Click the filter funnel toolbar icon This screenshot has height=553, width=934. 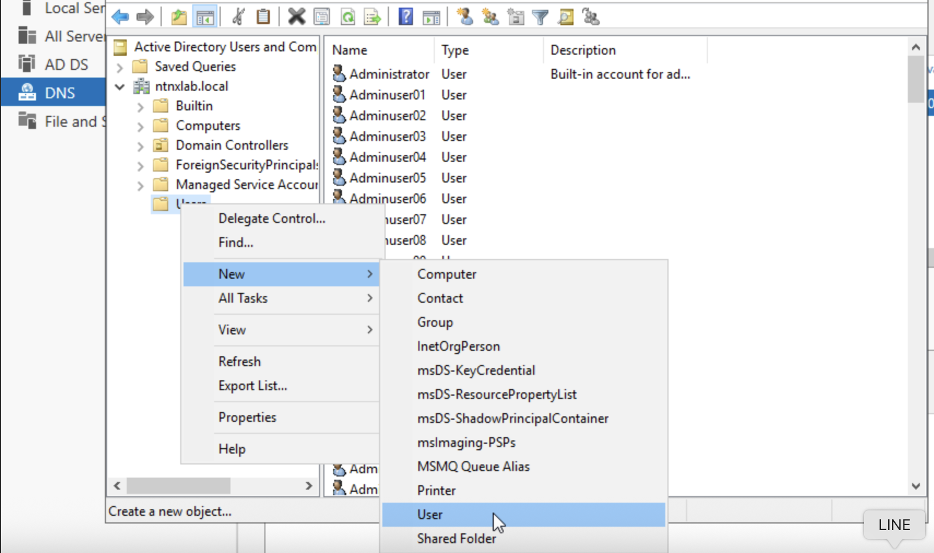click(540, 17)
